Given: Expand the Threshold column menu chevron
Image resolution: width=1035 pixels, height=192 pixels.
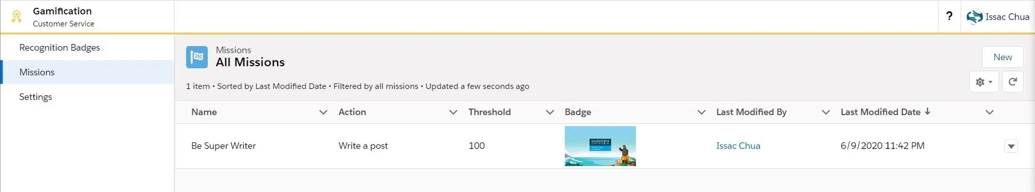Looking at the screenshot, I should point(550,112).
